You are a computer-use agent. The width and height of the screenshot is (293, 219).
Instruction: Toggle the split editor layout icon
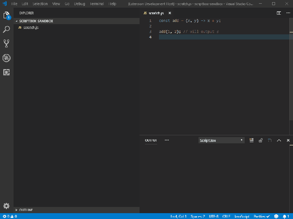[x=279, y=13]
